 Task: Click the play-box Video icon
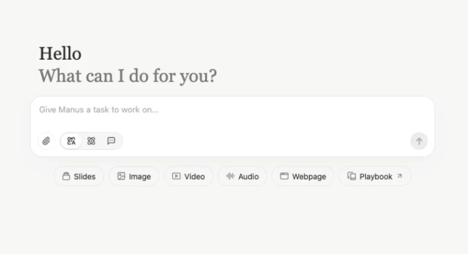coord(176,176)
